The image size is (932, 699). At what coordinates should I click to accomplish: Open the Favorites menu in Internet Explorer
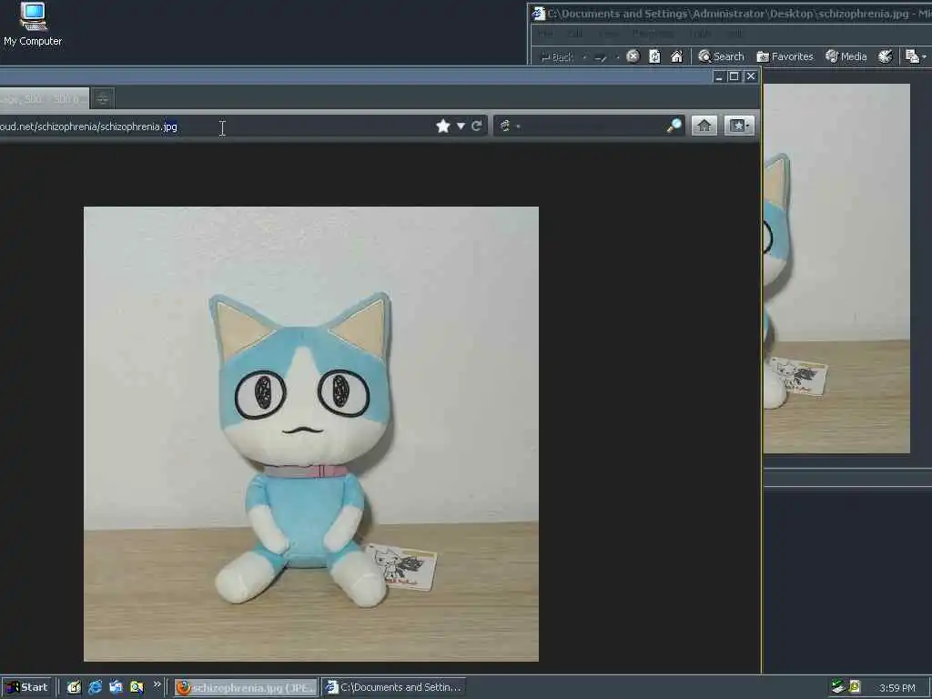653,34
